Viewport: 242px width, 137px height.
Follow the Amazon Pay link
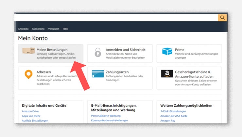[x=168, y=121]
